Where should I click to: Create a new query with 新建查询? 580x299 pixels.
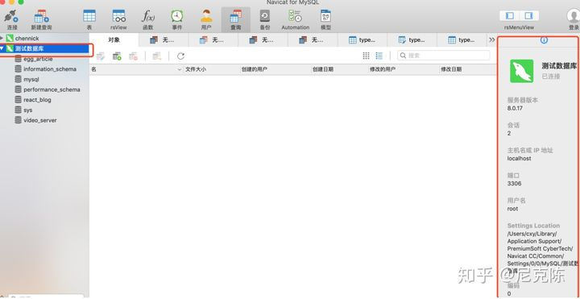[x=41, y=20]
